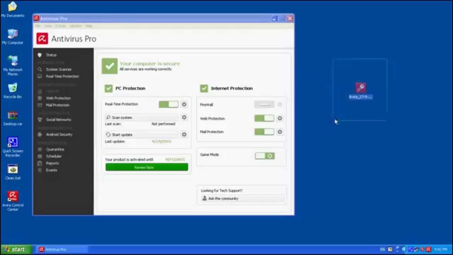Select the Clean.bat desktop icon

point(13,172)
